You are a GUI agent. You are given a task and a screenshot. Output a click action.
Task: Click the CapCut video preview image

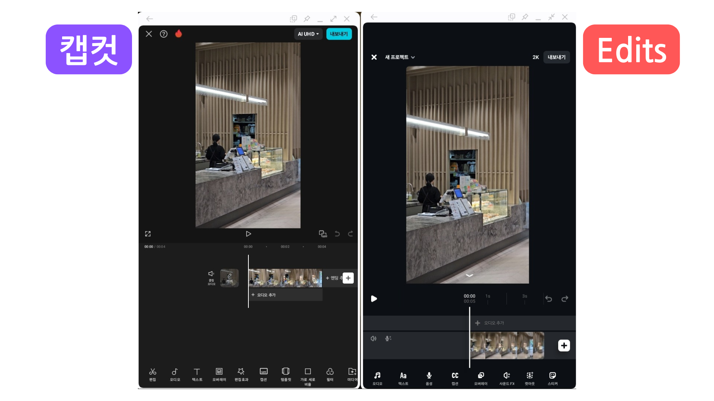pyautogui.click(x=248, y=135)
